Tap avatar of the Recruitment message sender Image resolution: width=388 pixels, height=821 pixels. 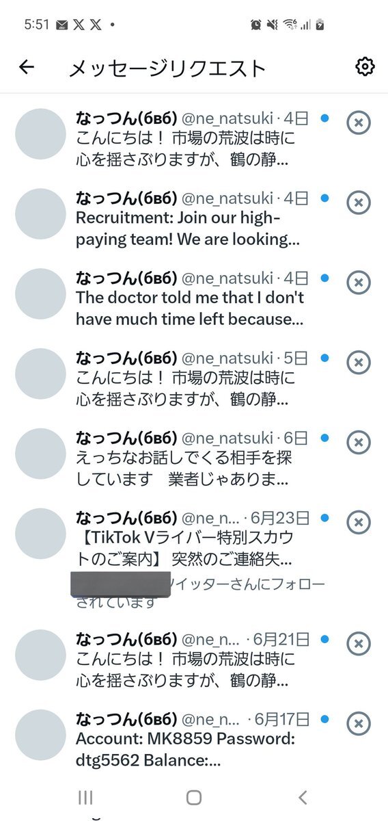coord(40,213)
